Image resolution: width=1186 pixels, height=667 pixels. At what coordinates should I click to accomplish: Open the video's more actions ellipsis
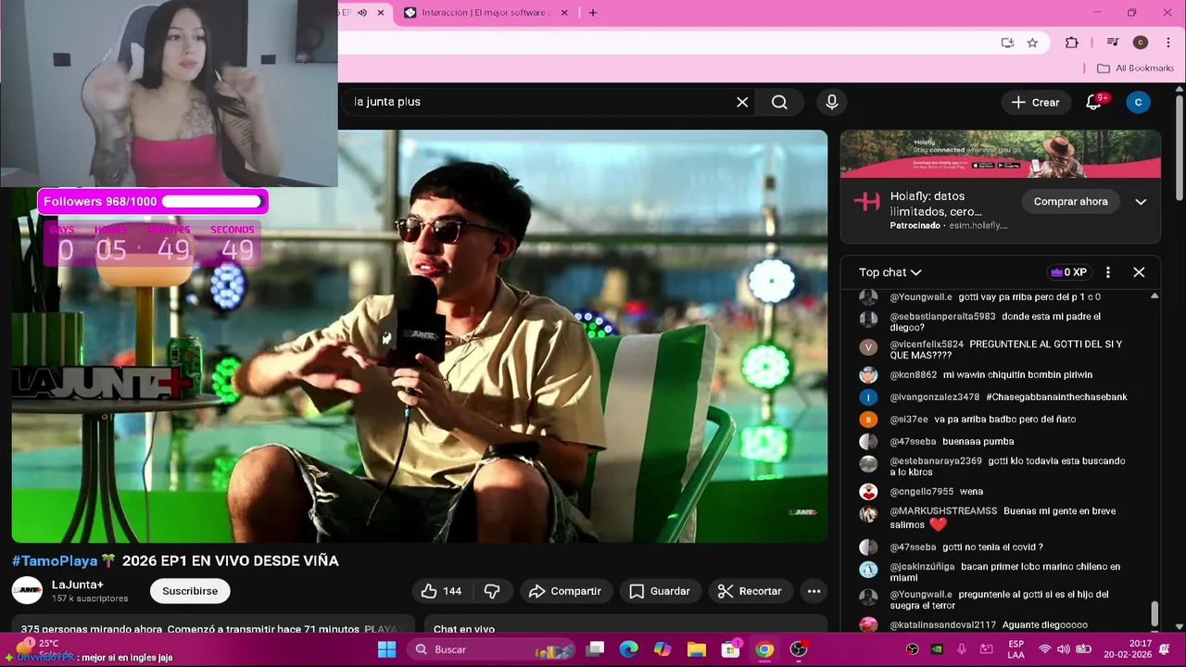[814, 591]
